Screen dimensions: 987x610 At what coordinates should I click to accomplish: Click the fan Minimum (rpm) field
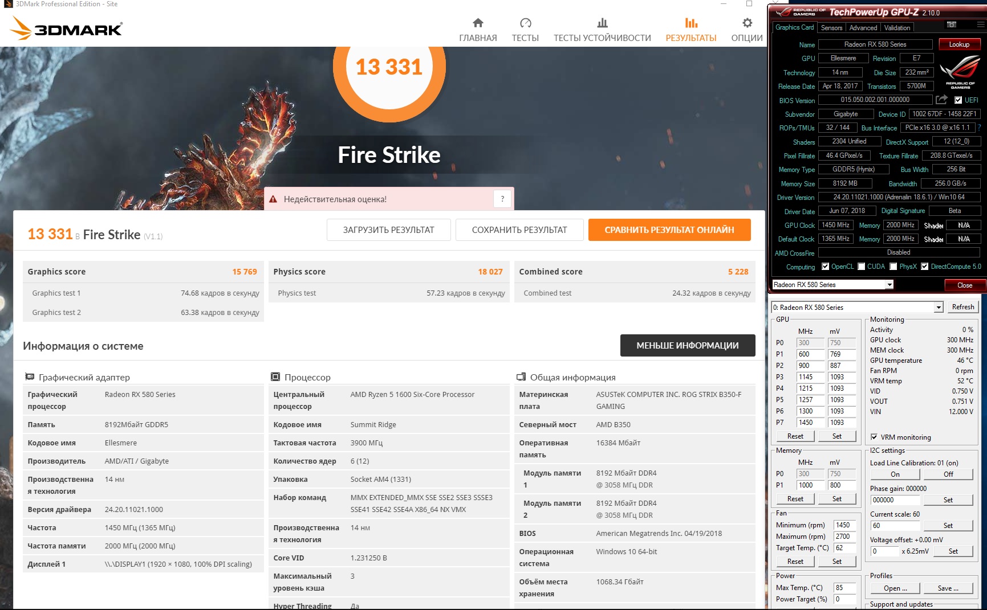pyautogui.click(x=844, y=525)
